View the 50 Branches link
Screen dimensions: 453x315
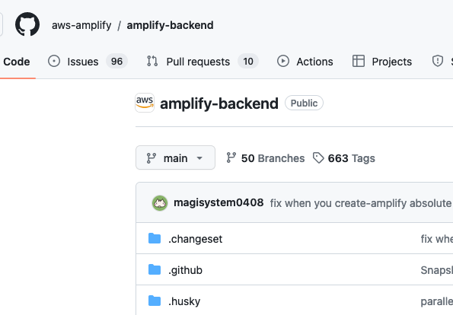(265, 158)
